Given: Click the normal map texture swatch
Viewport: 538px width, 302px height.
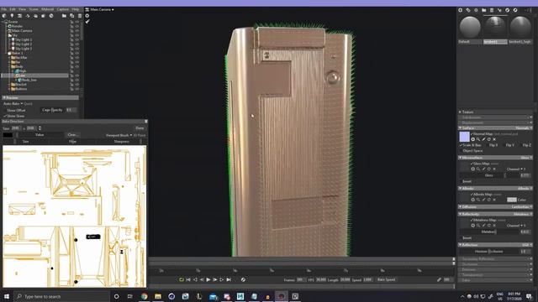Looking at the screenshot, I should click(464, 137).
